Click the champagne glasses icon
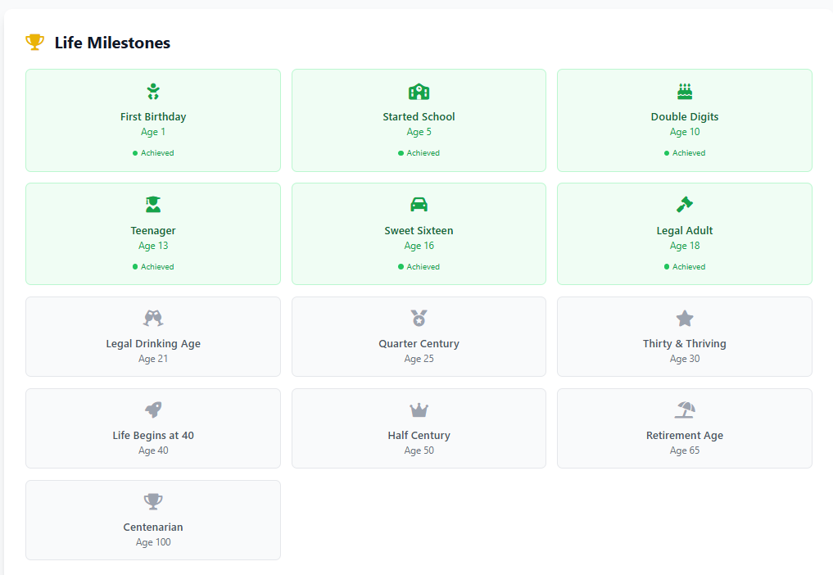The height and width of the screenshot is (575, 833). click(153, 319)
